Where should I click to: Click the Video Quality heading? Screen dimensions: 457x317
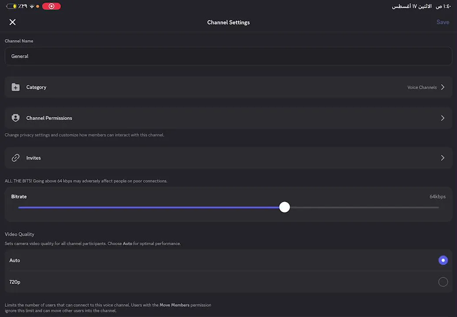pyautogui.click(x=19, y=234)
